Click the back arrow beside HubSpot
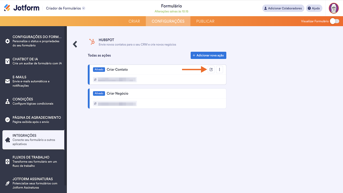The width and height of the screenshot is (343, 193). pos(75,44)
